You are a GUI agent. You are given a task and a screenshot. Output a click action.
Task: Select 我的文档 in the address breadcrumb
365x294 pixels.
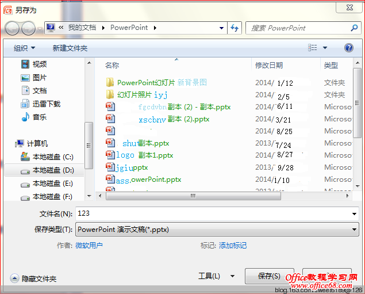coord(82,28)
